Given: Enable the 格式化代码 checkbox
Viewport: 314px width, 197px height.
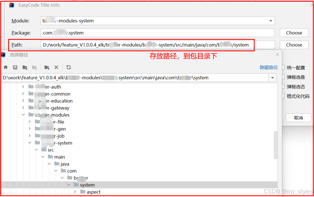Looking at the screenshot, I should [283, 96].
